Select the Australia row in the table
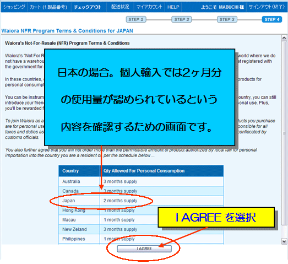 [x=141, y=181]
